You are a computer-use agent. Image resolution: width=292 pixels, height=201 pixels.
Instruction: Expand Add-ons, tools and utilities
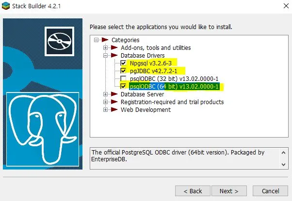(x=105, y=47)
